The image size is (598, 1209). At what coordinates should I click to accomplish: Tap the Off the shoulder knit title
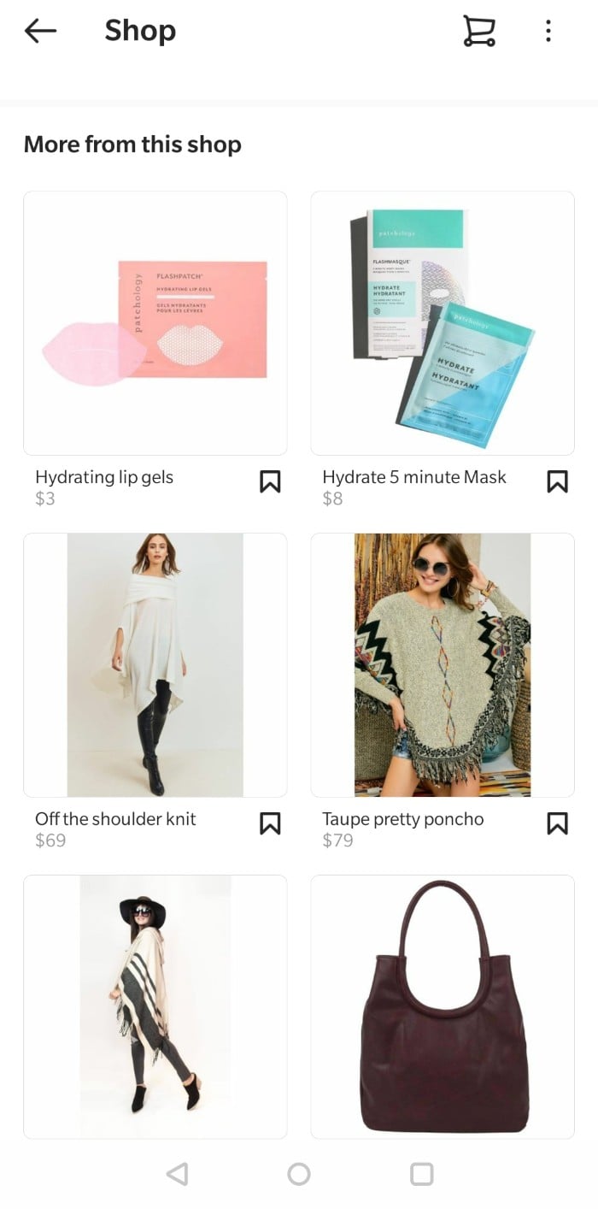click(x=115, y=819)
